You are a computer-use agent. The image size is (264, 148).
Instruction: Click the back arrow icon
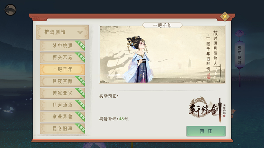[10, 10]
